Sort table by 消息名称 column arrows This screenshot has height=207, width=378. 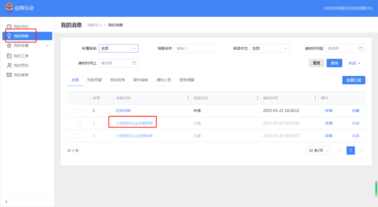pyautogui.click(x=188, y=98)
